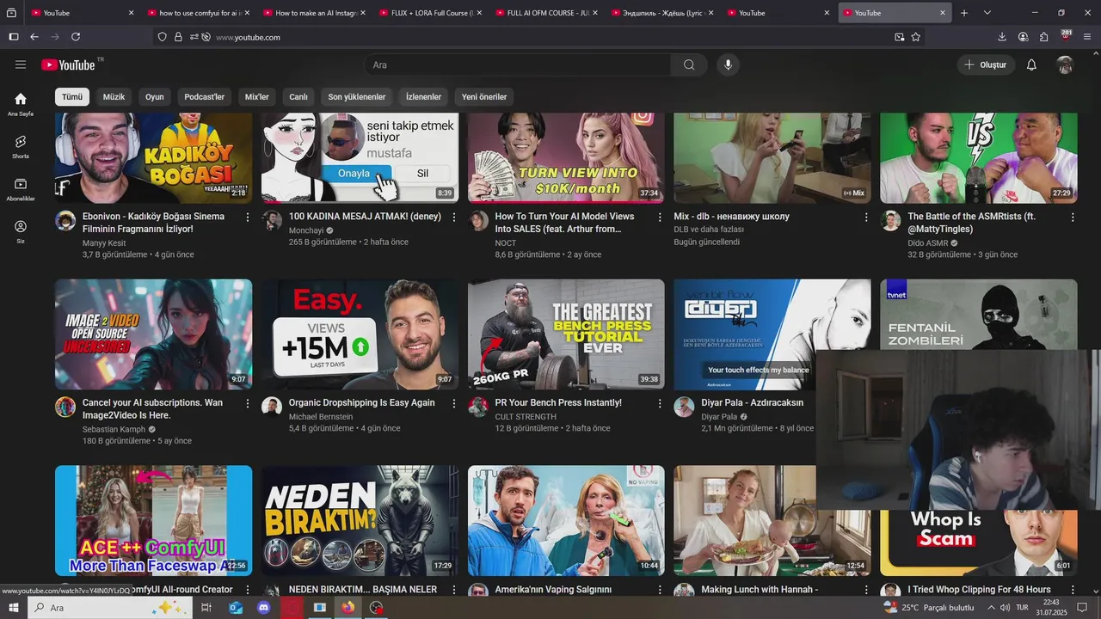The image size is (1101, 619).
Task: List all tabs dropdown arrow
Action: point(987,13)
